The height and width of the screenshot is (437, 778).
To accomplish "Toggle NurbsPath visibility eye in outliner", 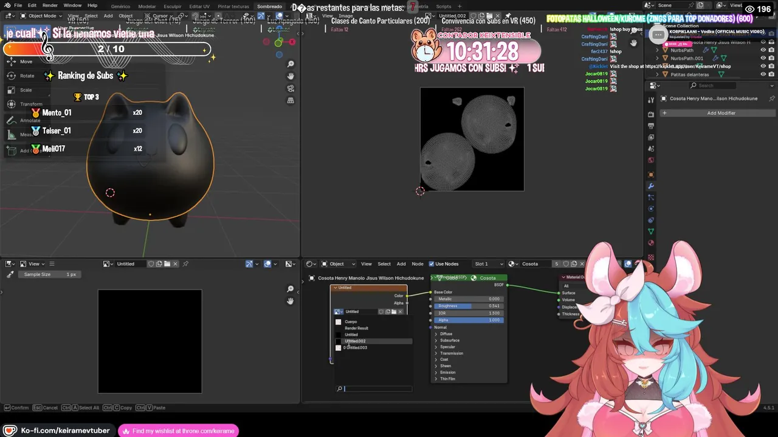I will click(763, 50).
